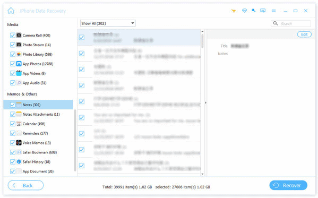The height and width of the screenshot is (198, 318).
Task: Select the Voice Memos icon in sidebar
Action: point(19,143)
